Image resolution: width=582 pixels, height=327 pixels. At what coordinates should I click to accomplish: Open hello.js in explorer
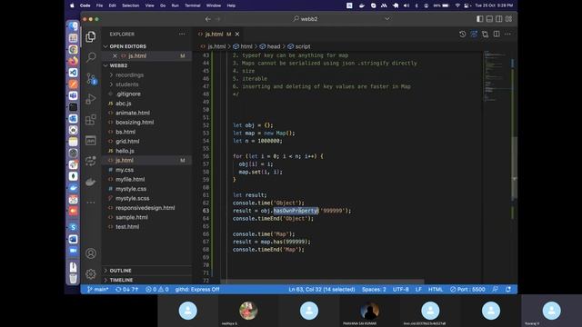click(x=125, y=151)
